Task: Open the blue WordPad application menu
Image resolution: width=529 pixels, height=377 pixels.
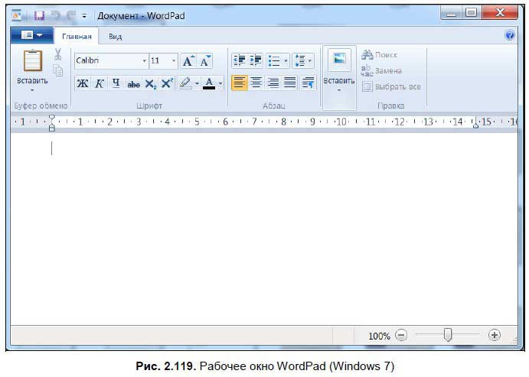Action: pyautogui.click(x=31, y=35)
